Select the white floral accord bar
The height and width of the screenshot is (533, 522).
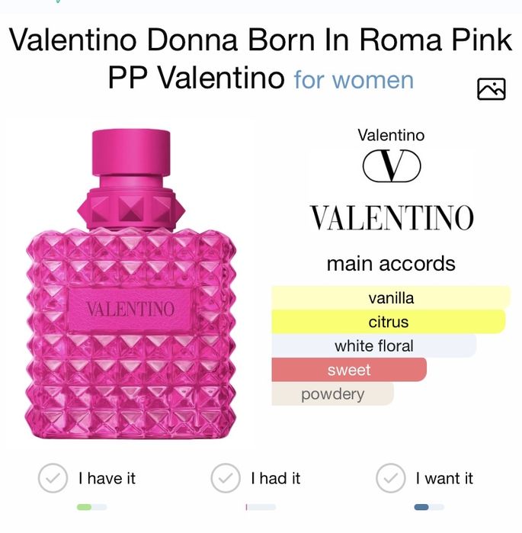373,345
